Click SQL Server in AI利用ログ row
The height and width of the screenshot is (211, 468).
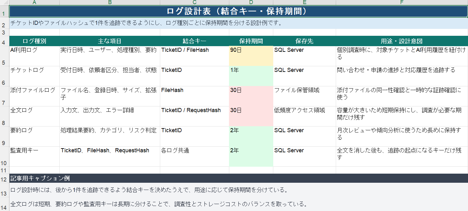pyautogui.click(x=304, y=56)
